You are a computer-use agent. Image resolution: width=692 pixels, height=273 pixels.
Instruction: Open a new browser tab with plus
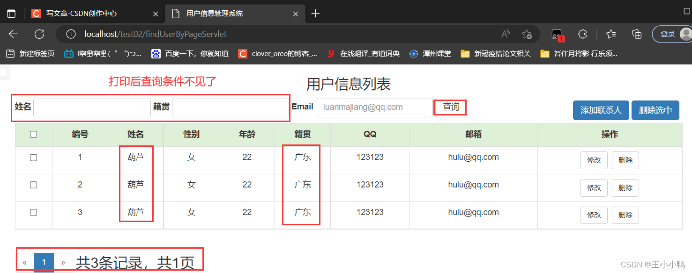point(315,14)
